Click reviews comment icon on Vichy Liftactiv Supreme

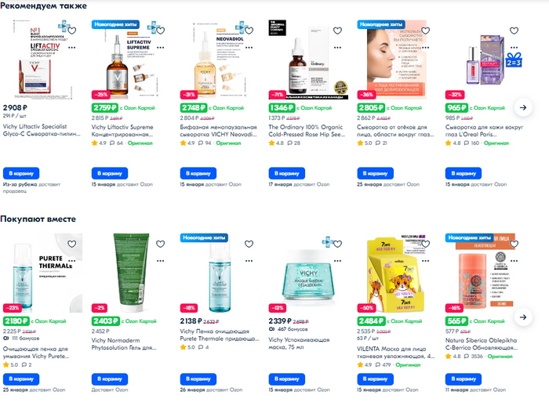[112, 143]
